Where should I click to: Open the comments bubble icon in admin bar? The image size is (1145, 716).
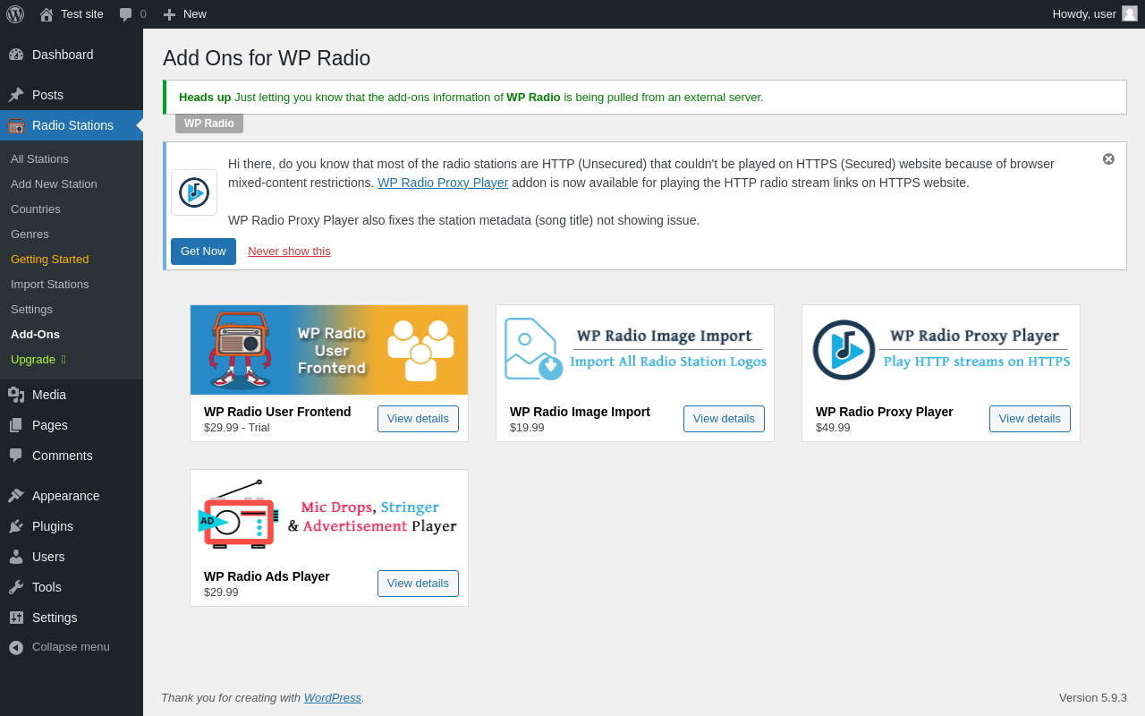click(126, 14)
